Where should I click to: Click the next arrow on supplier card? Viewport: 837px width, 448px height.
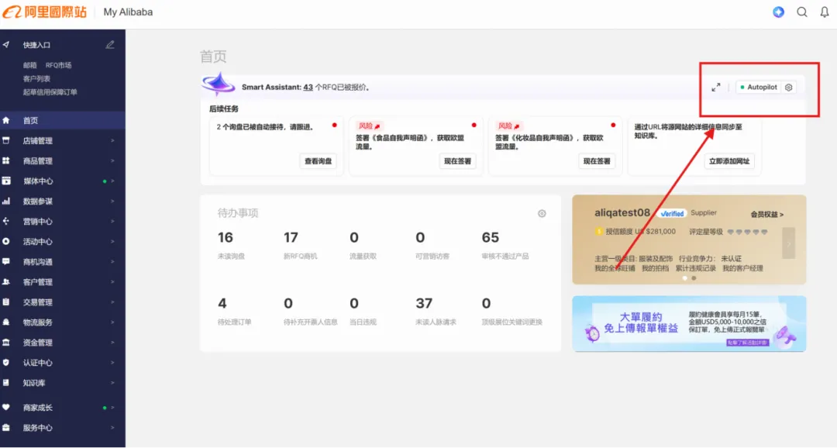coord(788,243)
